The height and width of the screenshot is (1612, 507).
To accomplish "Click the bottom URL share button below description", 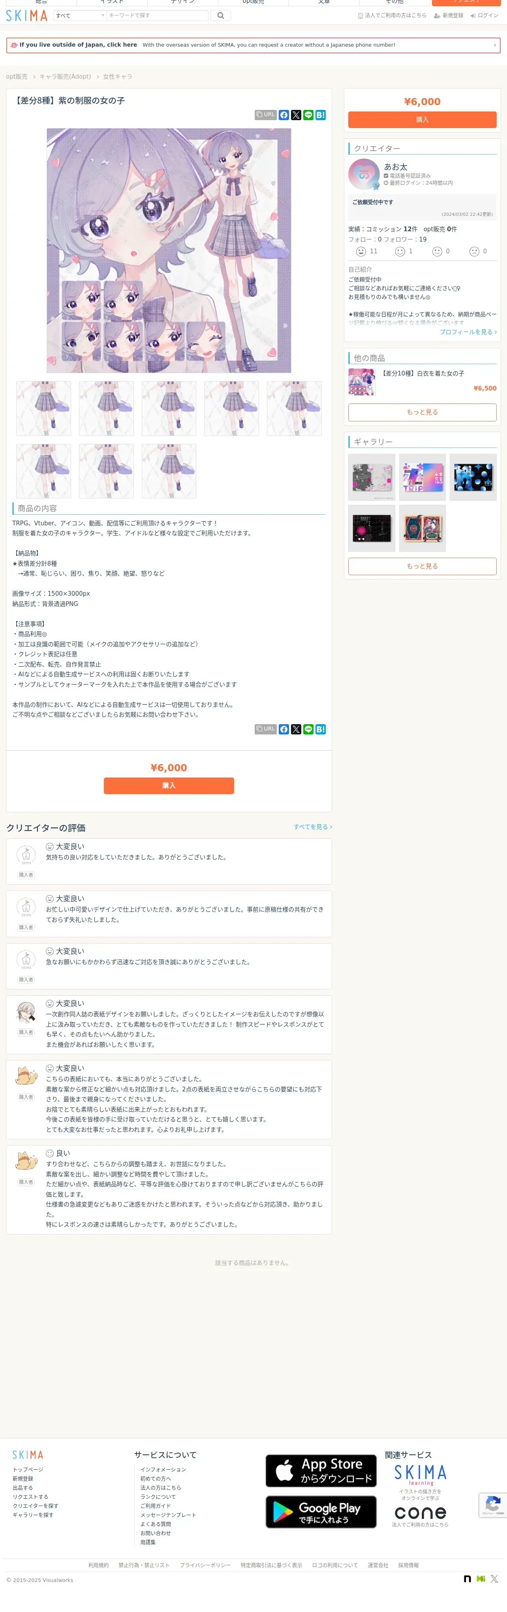I will coord(266,729).
